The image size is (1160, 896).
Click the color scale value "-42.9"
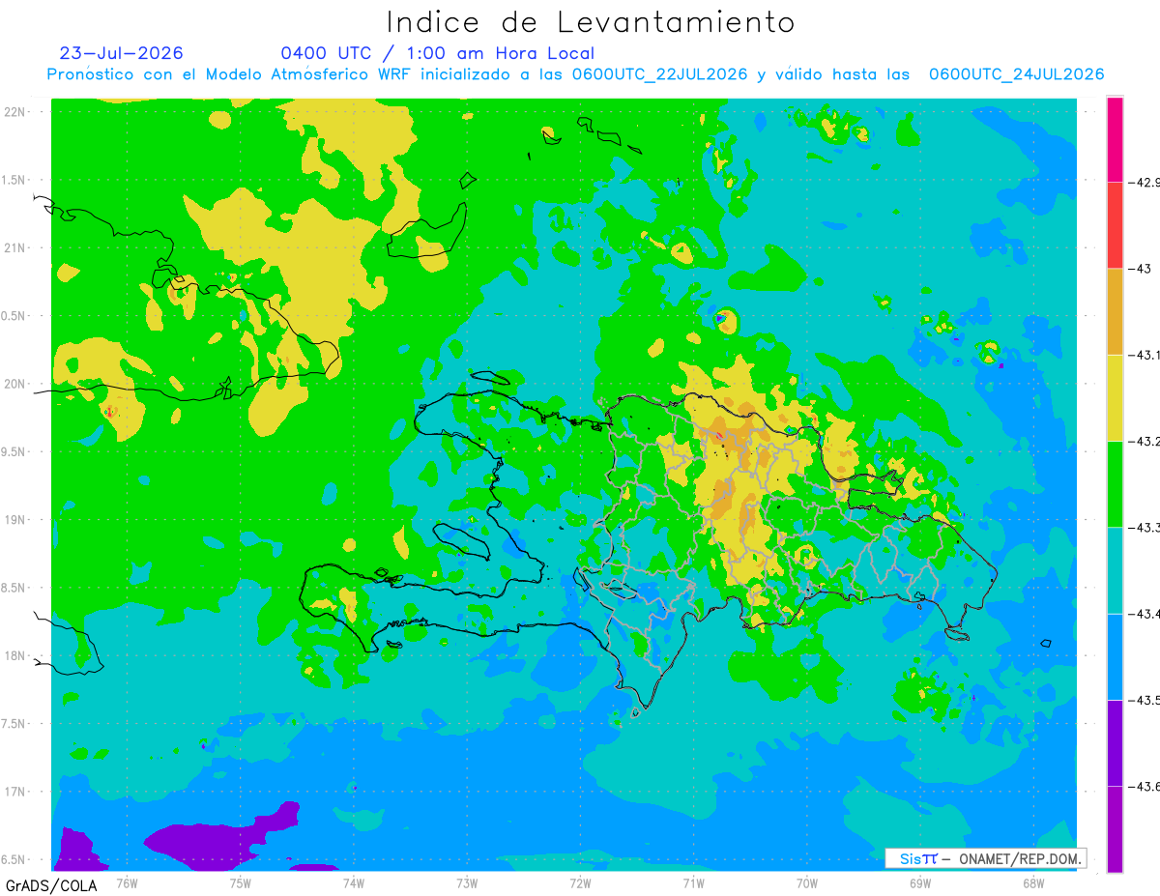click(1144, 183)
